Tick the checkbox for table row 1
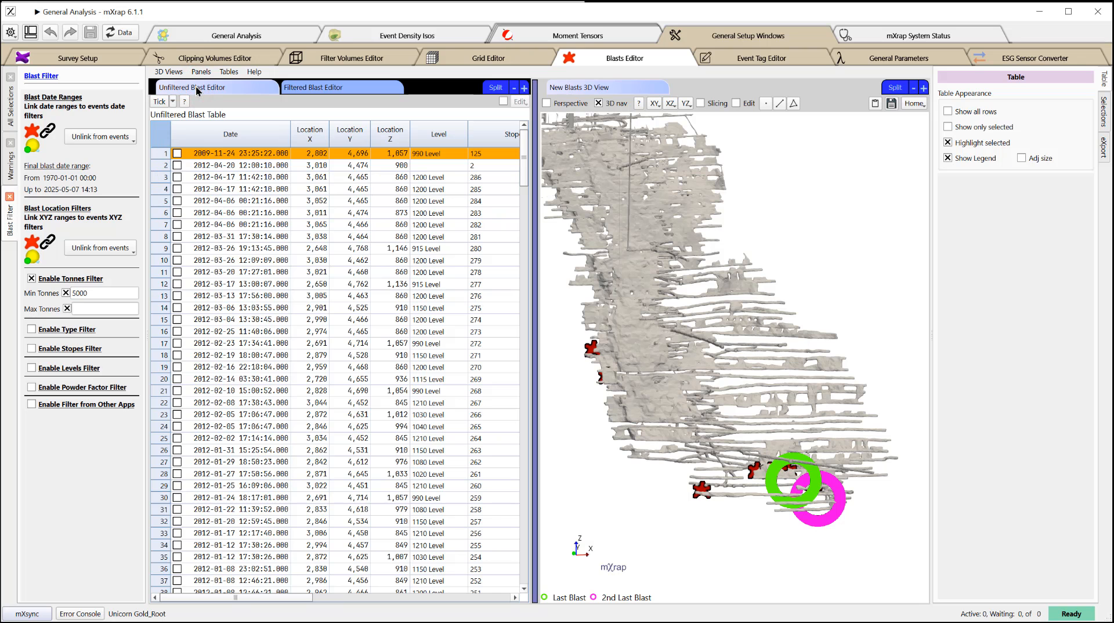This screenshot has height=623, width=1114. [x=178, y=154]
